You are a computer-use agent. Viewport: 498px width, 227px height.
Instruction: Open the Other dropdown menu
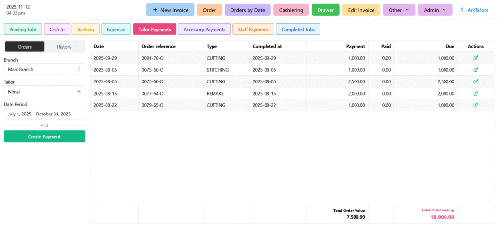pos(399,10)
